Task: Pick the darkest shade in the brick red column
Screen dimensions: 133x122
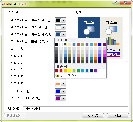Action: pos(78,62)
